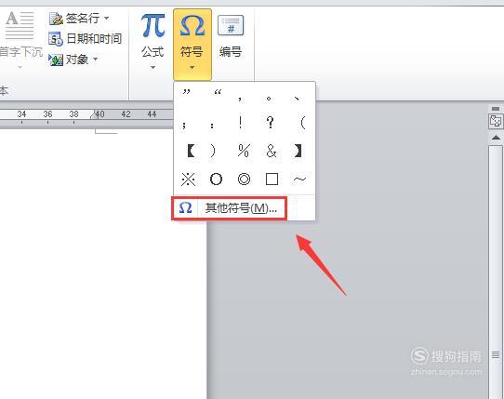Click in the blank document page

click(103, 263)
